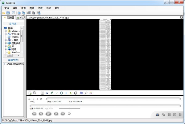
Task: Select the circle drawing tool
Action: tap(61, 93)
